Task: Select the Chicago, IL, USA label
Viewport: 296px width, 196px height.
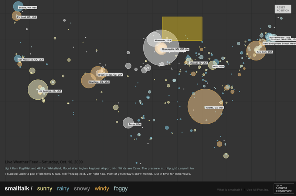Action: (198, 63)
